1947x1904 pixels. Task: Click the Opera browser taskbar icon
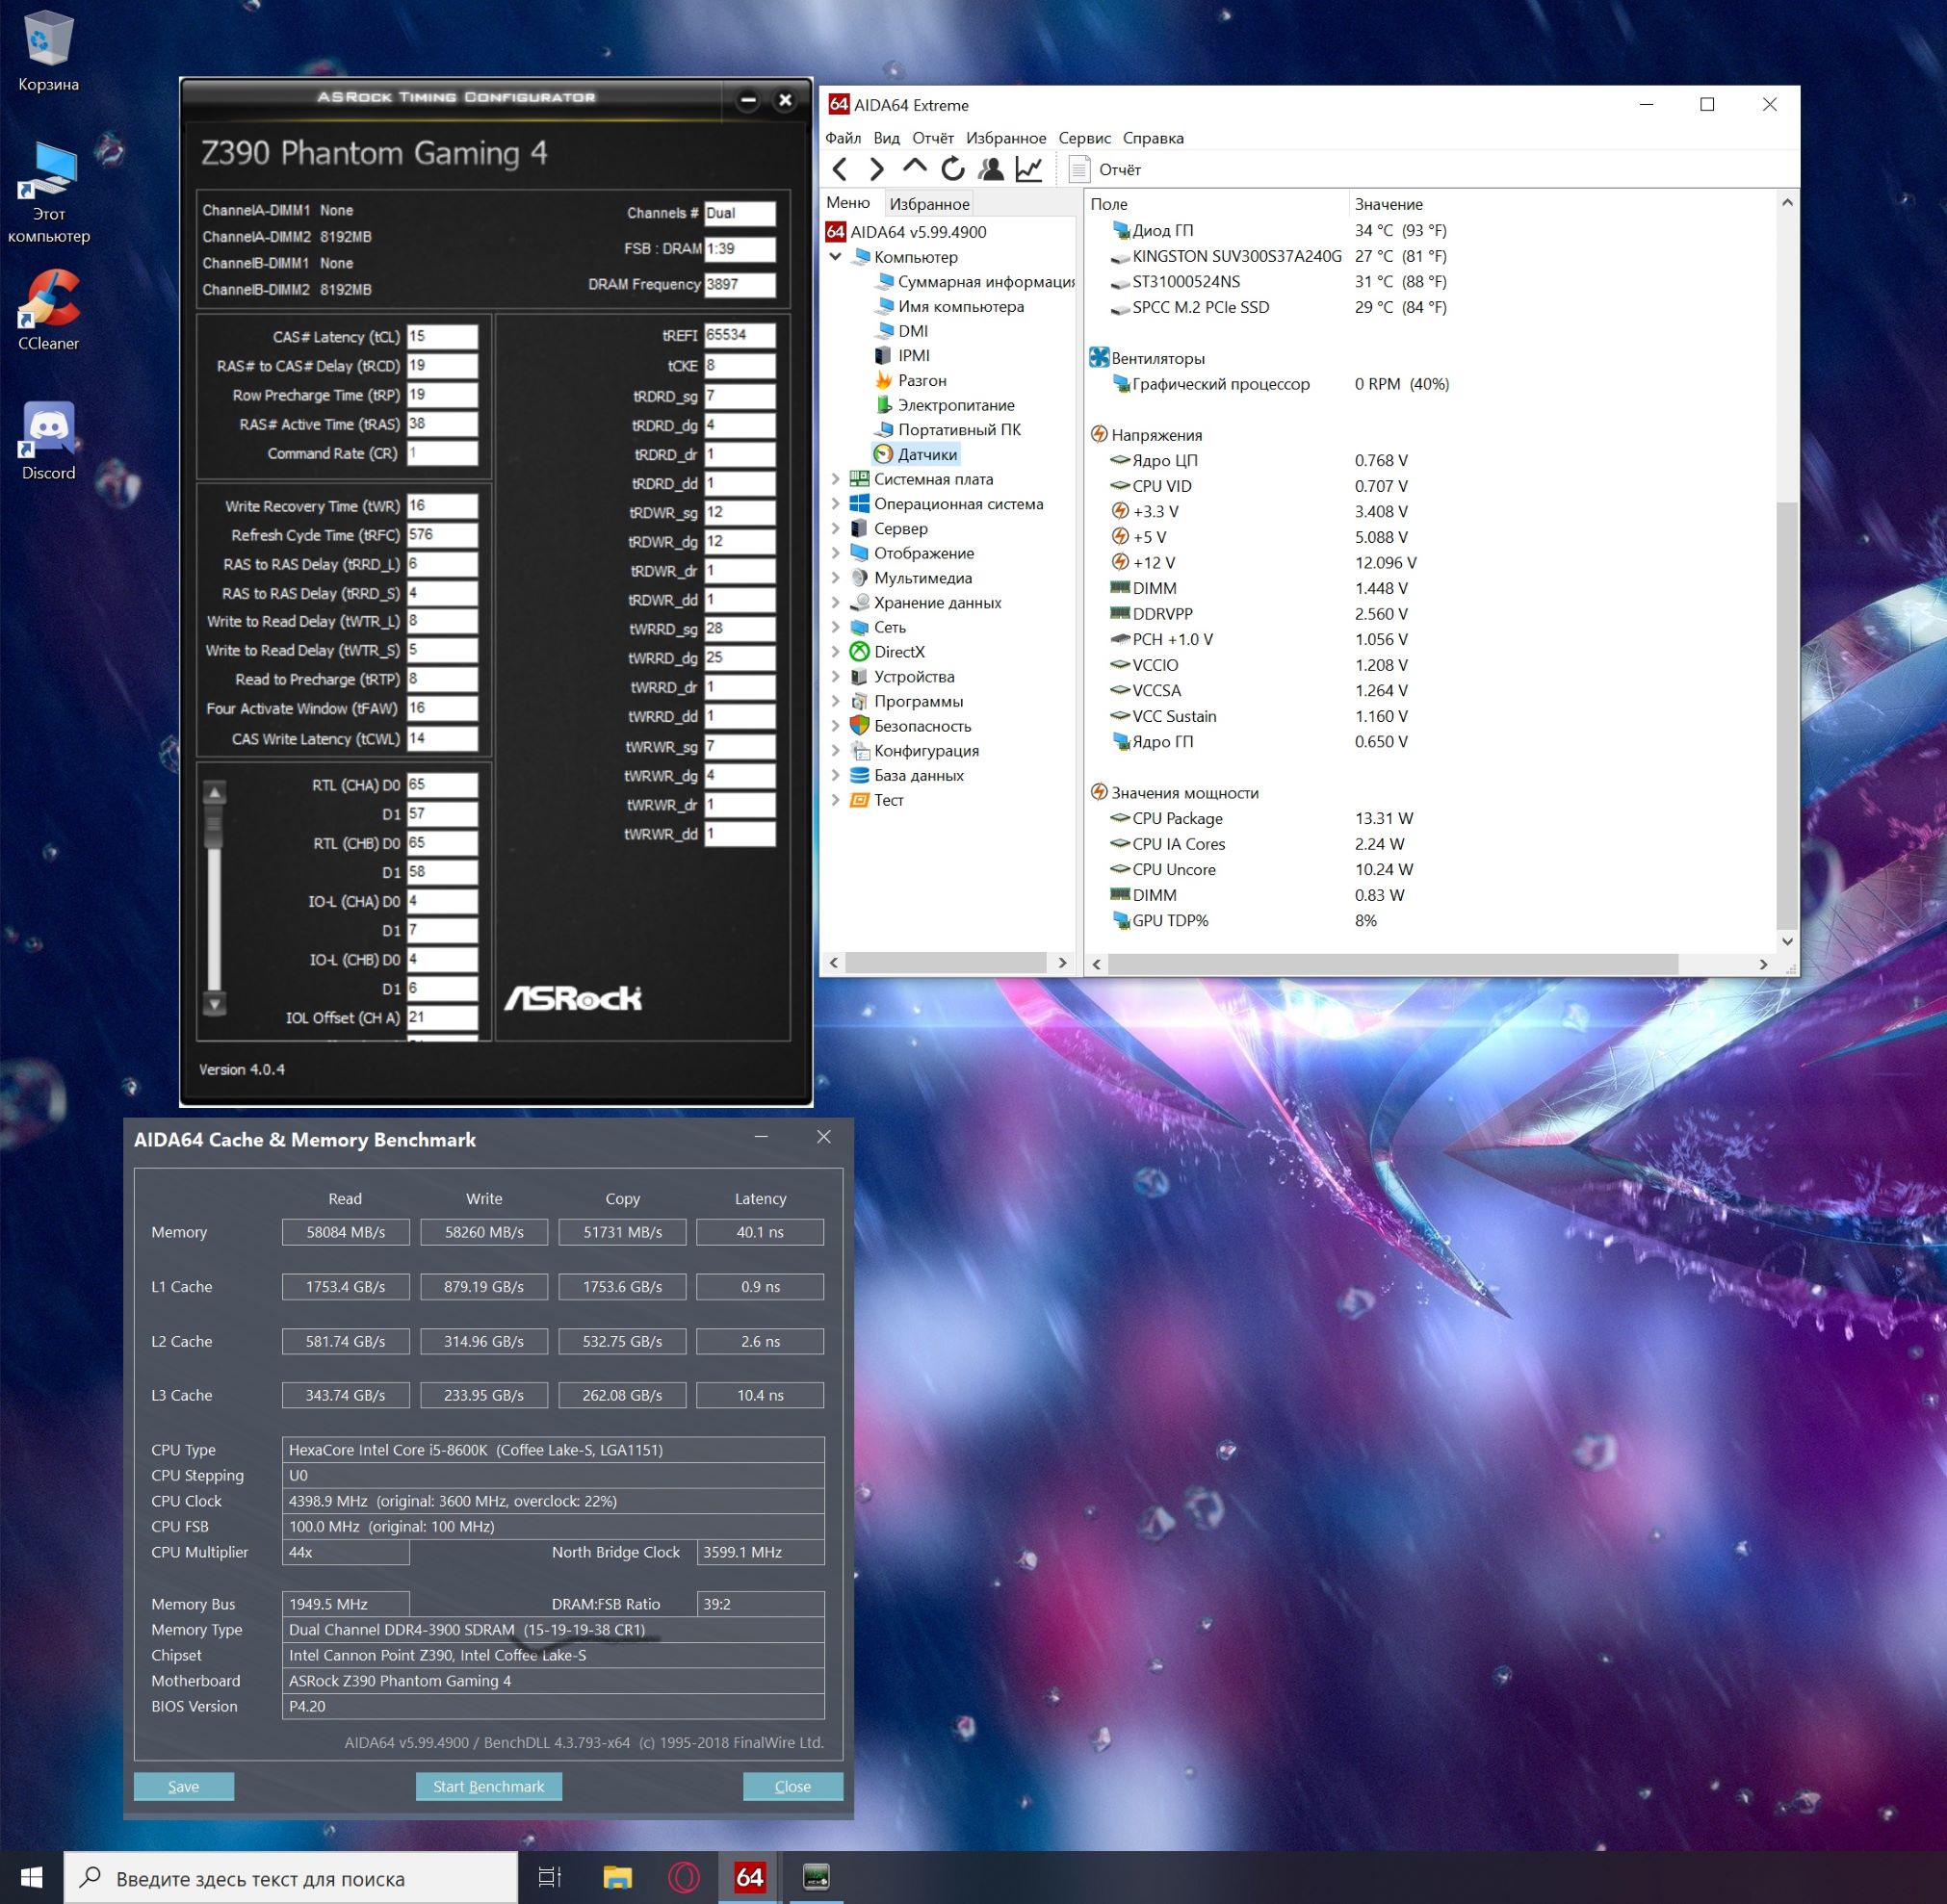[684, 1877]
